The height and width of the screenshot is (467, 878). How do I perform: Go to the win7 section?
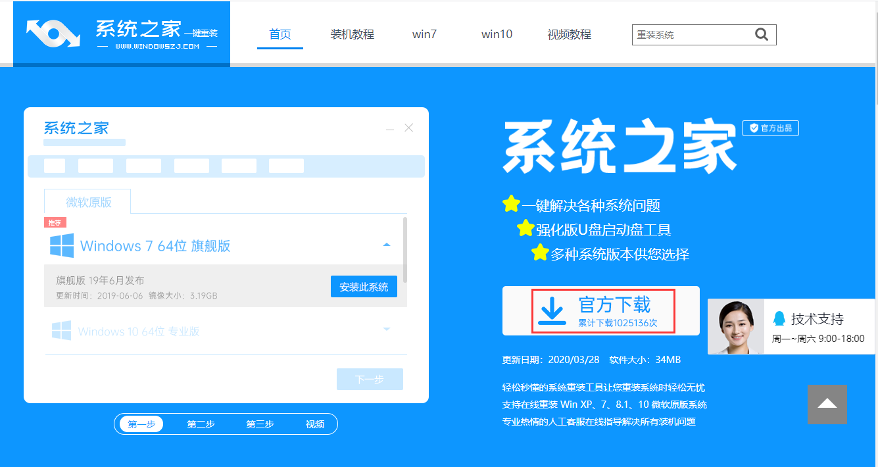pos(424,34)
